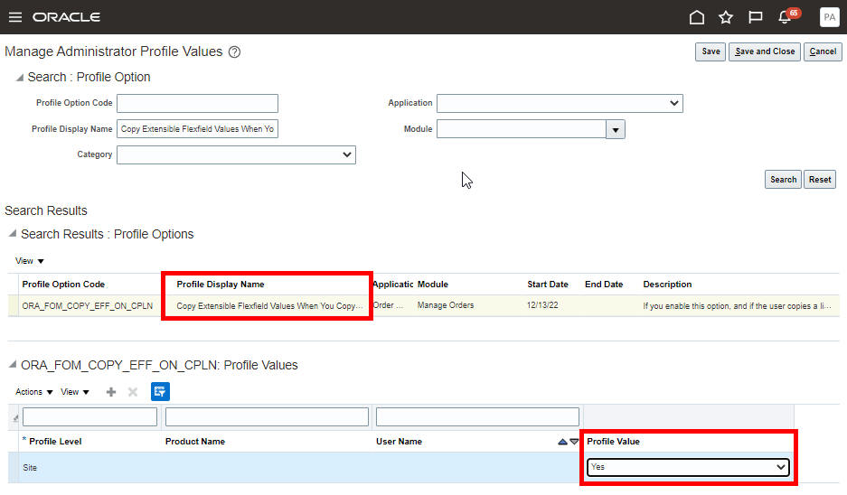Viewport: 847px width, 495px height.
Task: Click Profile Level column header
Action: tap(55, 442)
